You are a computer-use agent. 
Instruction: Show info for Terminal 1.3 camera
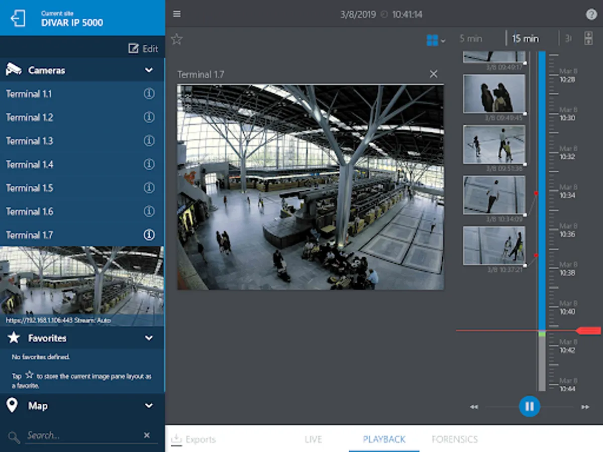tap(149, 141)
